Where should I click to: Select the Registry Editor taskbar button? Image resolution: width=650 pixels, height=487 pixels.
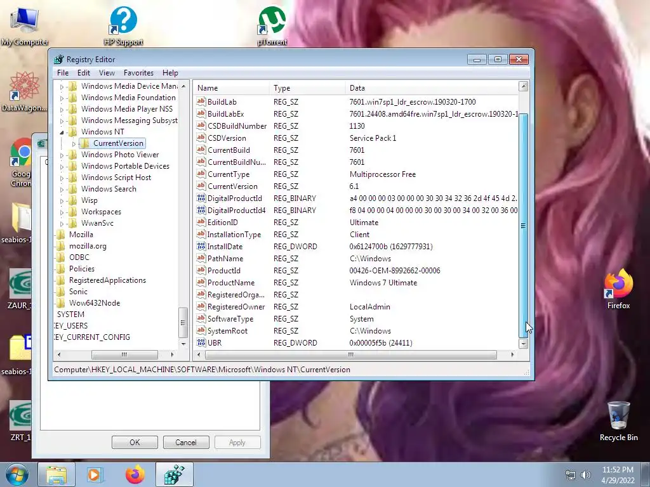coord(174,474)
